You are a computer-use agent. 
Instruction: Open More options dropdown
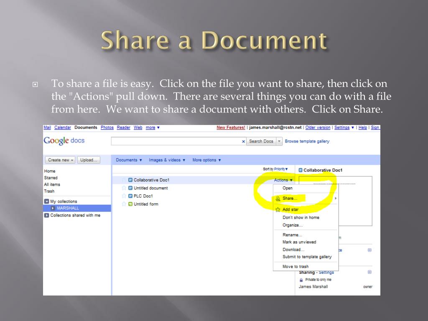point(206,160)
